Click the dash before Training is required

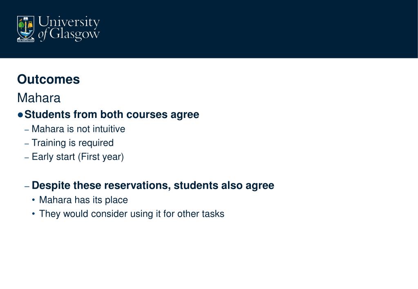(27, 144)
